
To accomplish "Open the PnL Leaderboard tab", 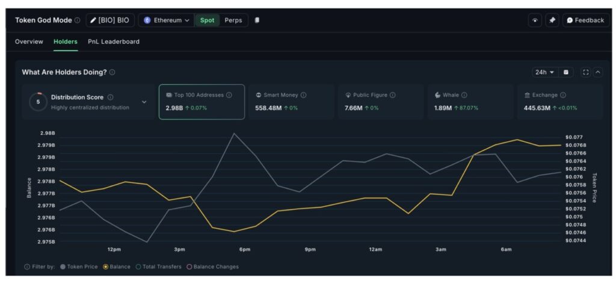I will pos(113,42).
